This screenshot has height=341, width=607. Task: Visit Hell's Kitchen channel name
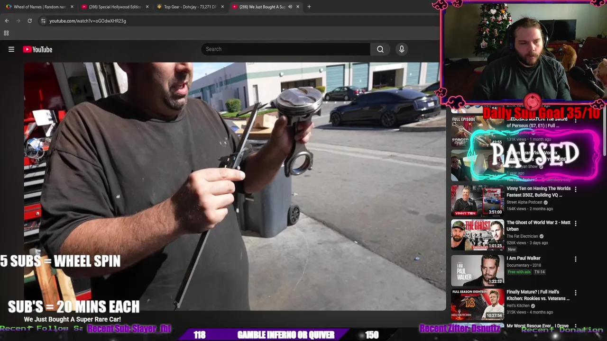click(x=518, y=306)
